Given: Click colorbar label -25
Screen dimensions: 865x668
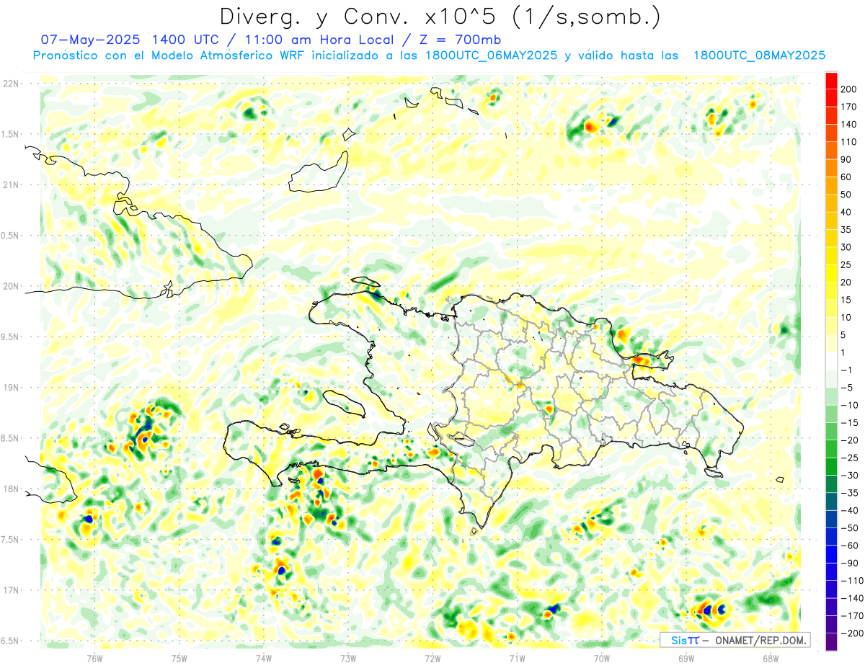Looking at the screenshot, I should coord(849,458).
